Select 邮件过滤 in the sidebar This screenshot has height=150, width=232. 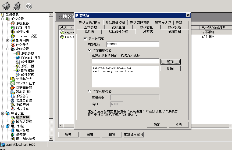22,32
